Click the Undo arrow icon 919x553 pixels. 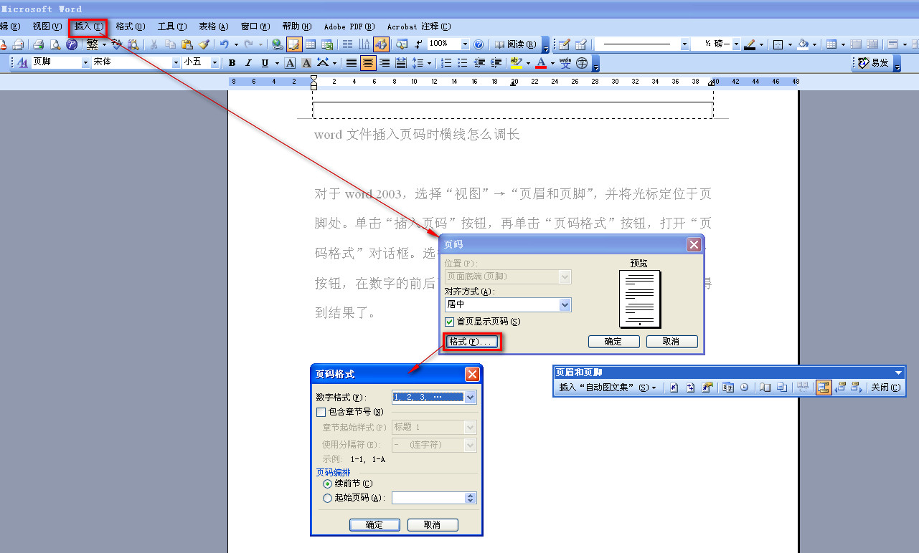(x=225, y=44)
